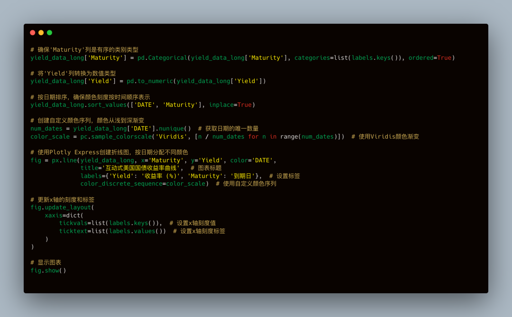
Task: Click 'tickvals' argument name
Action: pyautogui.click(x=73, y=223)
